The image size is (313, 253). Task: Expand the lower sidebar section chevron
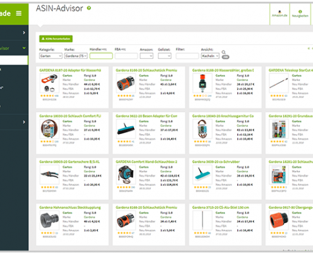[24, 122]
